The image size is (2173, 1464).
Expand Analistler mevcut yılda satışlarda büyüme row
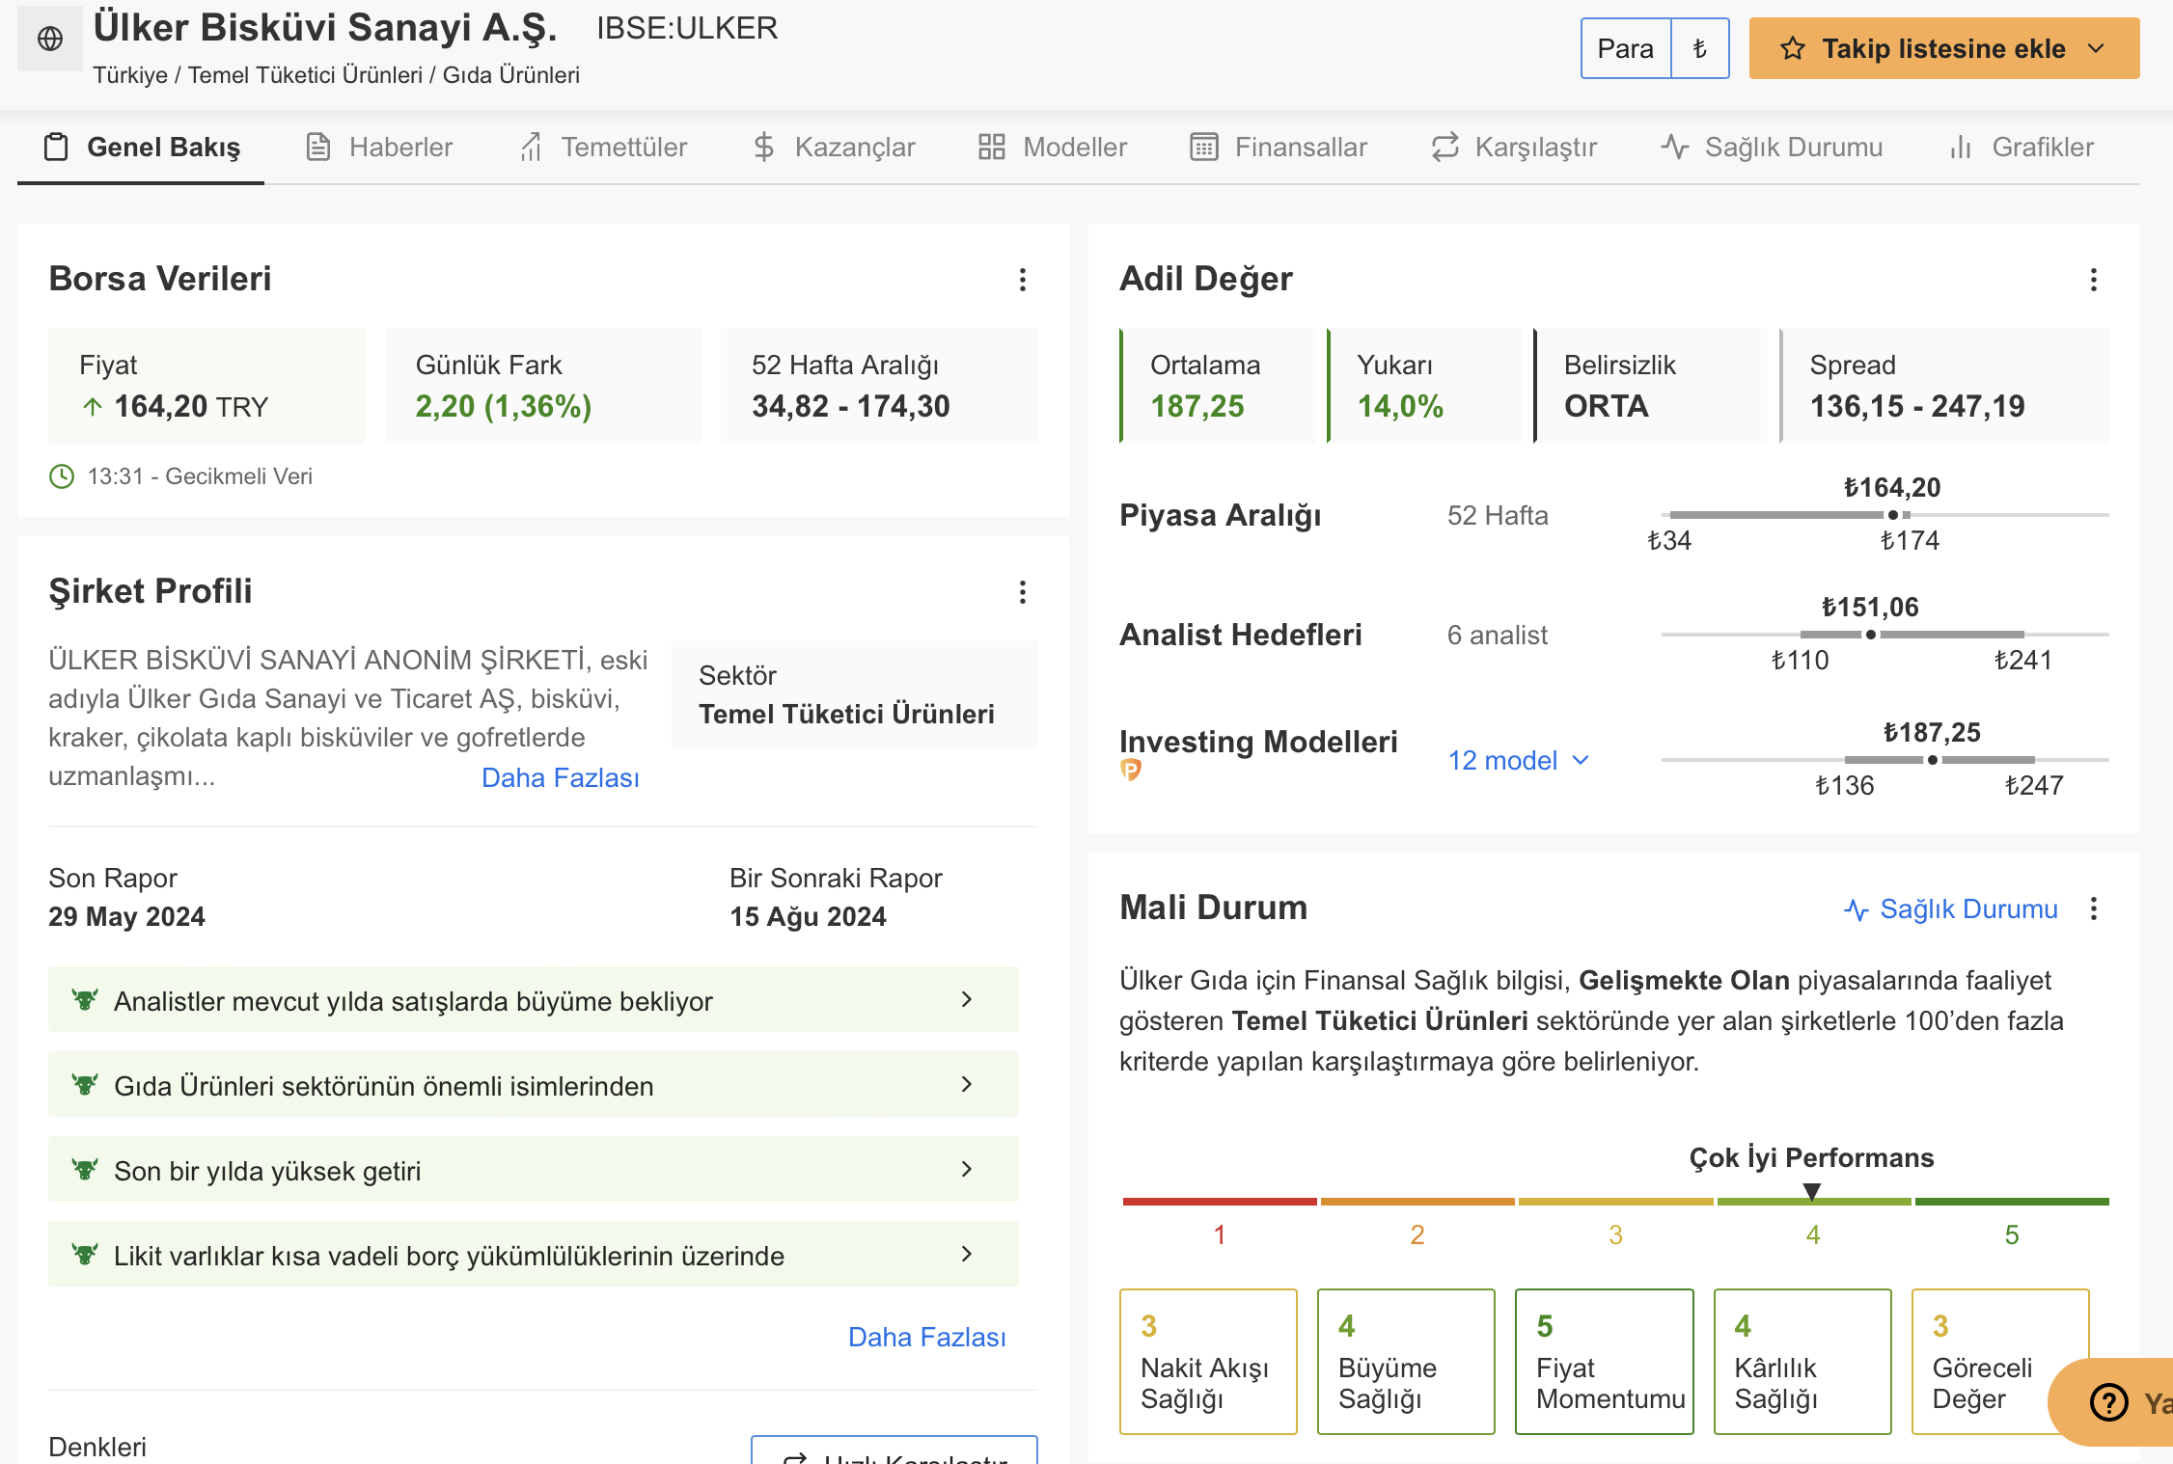pyautogui.click(x=534, y=1000)
